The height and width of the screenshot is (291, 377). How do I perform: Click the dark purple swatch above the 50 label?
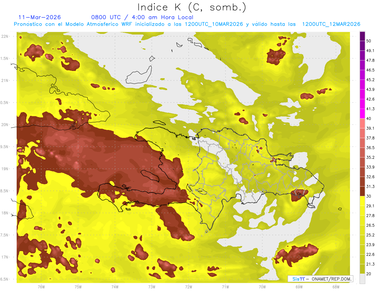tap(363, 35)
